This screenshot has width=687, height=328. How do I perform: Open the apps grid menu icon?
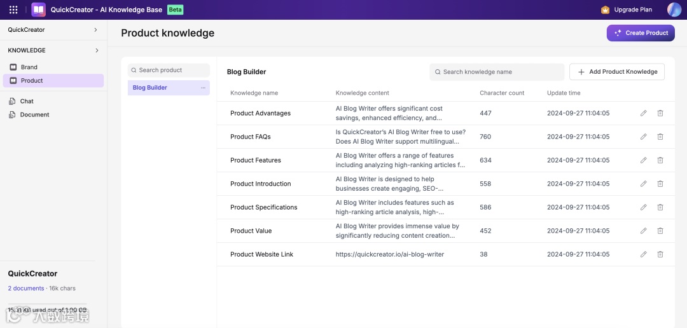click(13, 10)
